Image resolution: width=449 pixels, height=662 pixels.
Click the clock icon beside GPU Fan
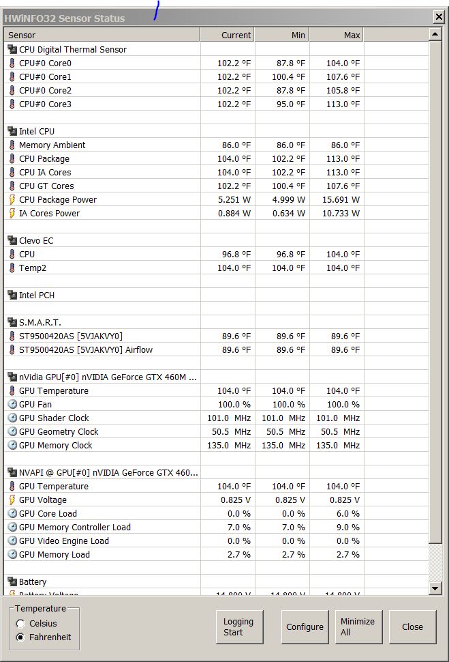pos(12,404)
